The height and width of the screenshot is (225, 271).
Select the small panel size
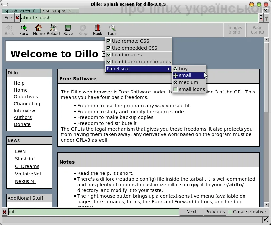click(x=189, y=75)
